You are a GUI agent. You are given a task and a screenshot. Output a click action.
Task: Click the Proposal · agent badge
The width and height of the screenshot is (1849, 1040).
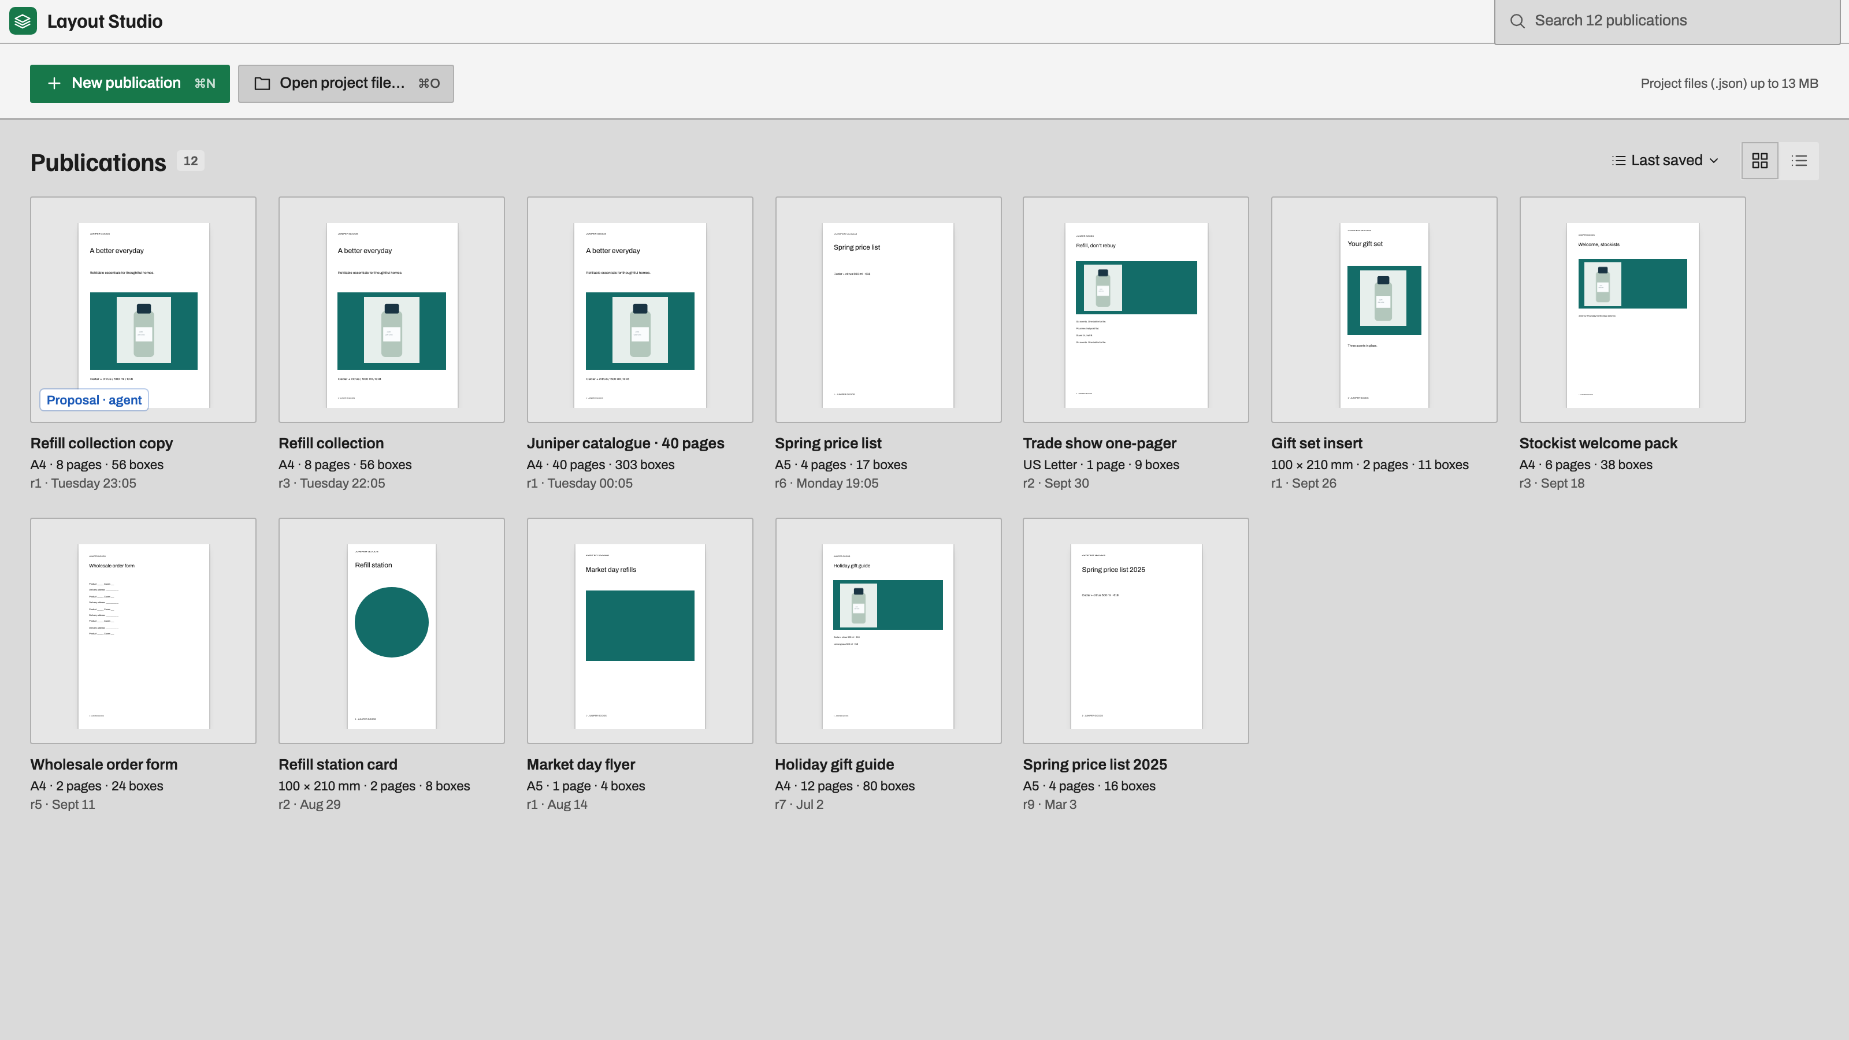pos(94,400)
